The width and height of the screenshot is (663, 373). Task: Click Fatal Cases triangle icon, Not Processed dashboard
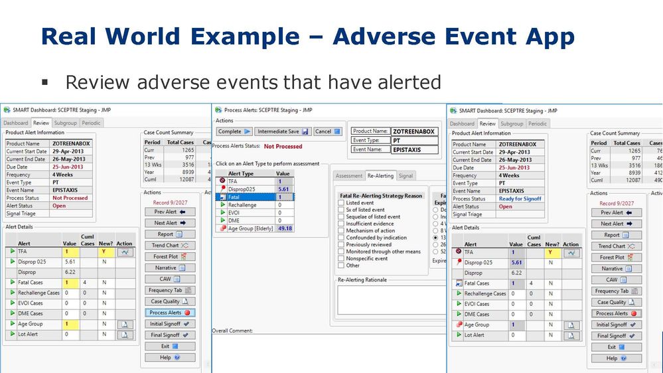[12, 282]
